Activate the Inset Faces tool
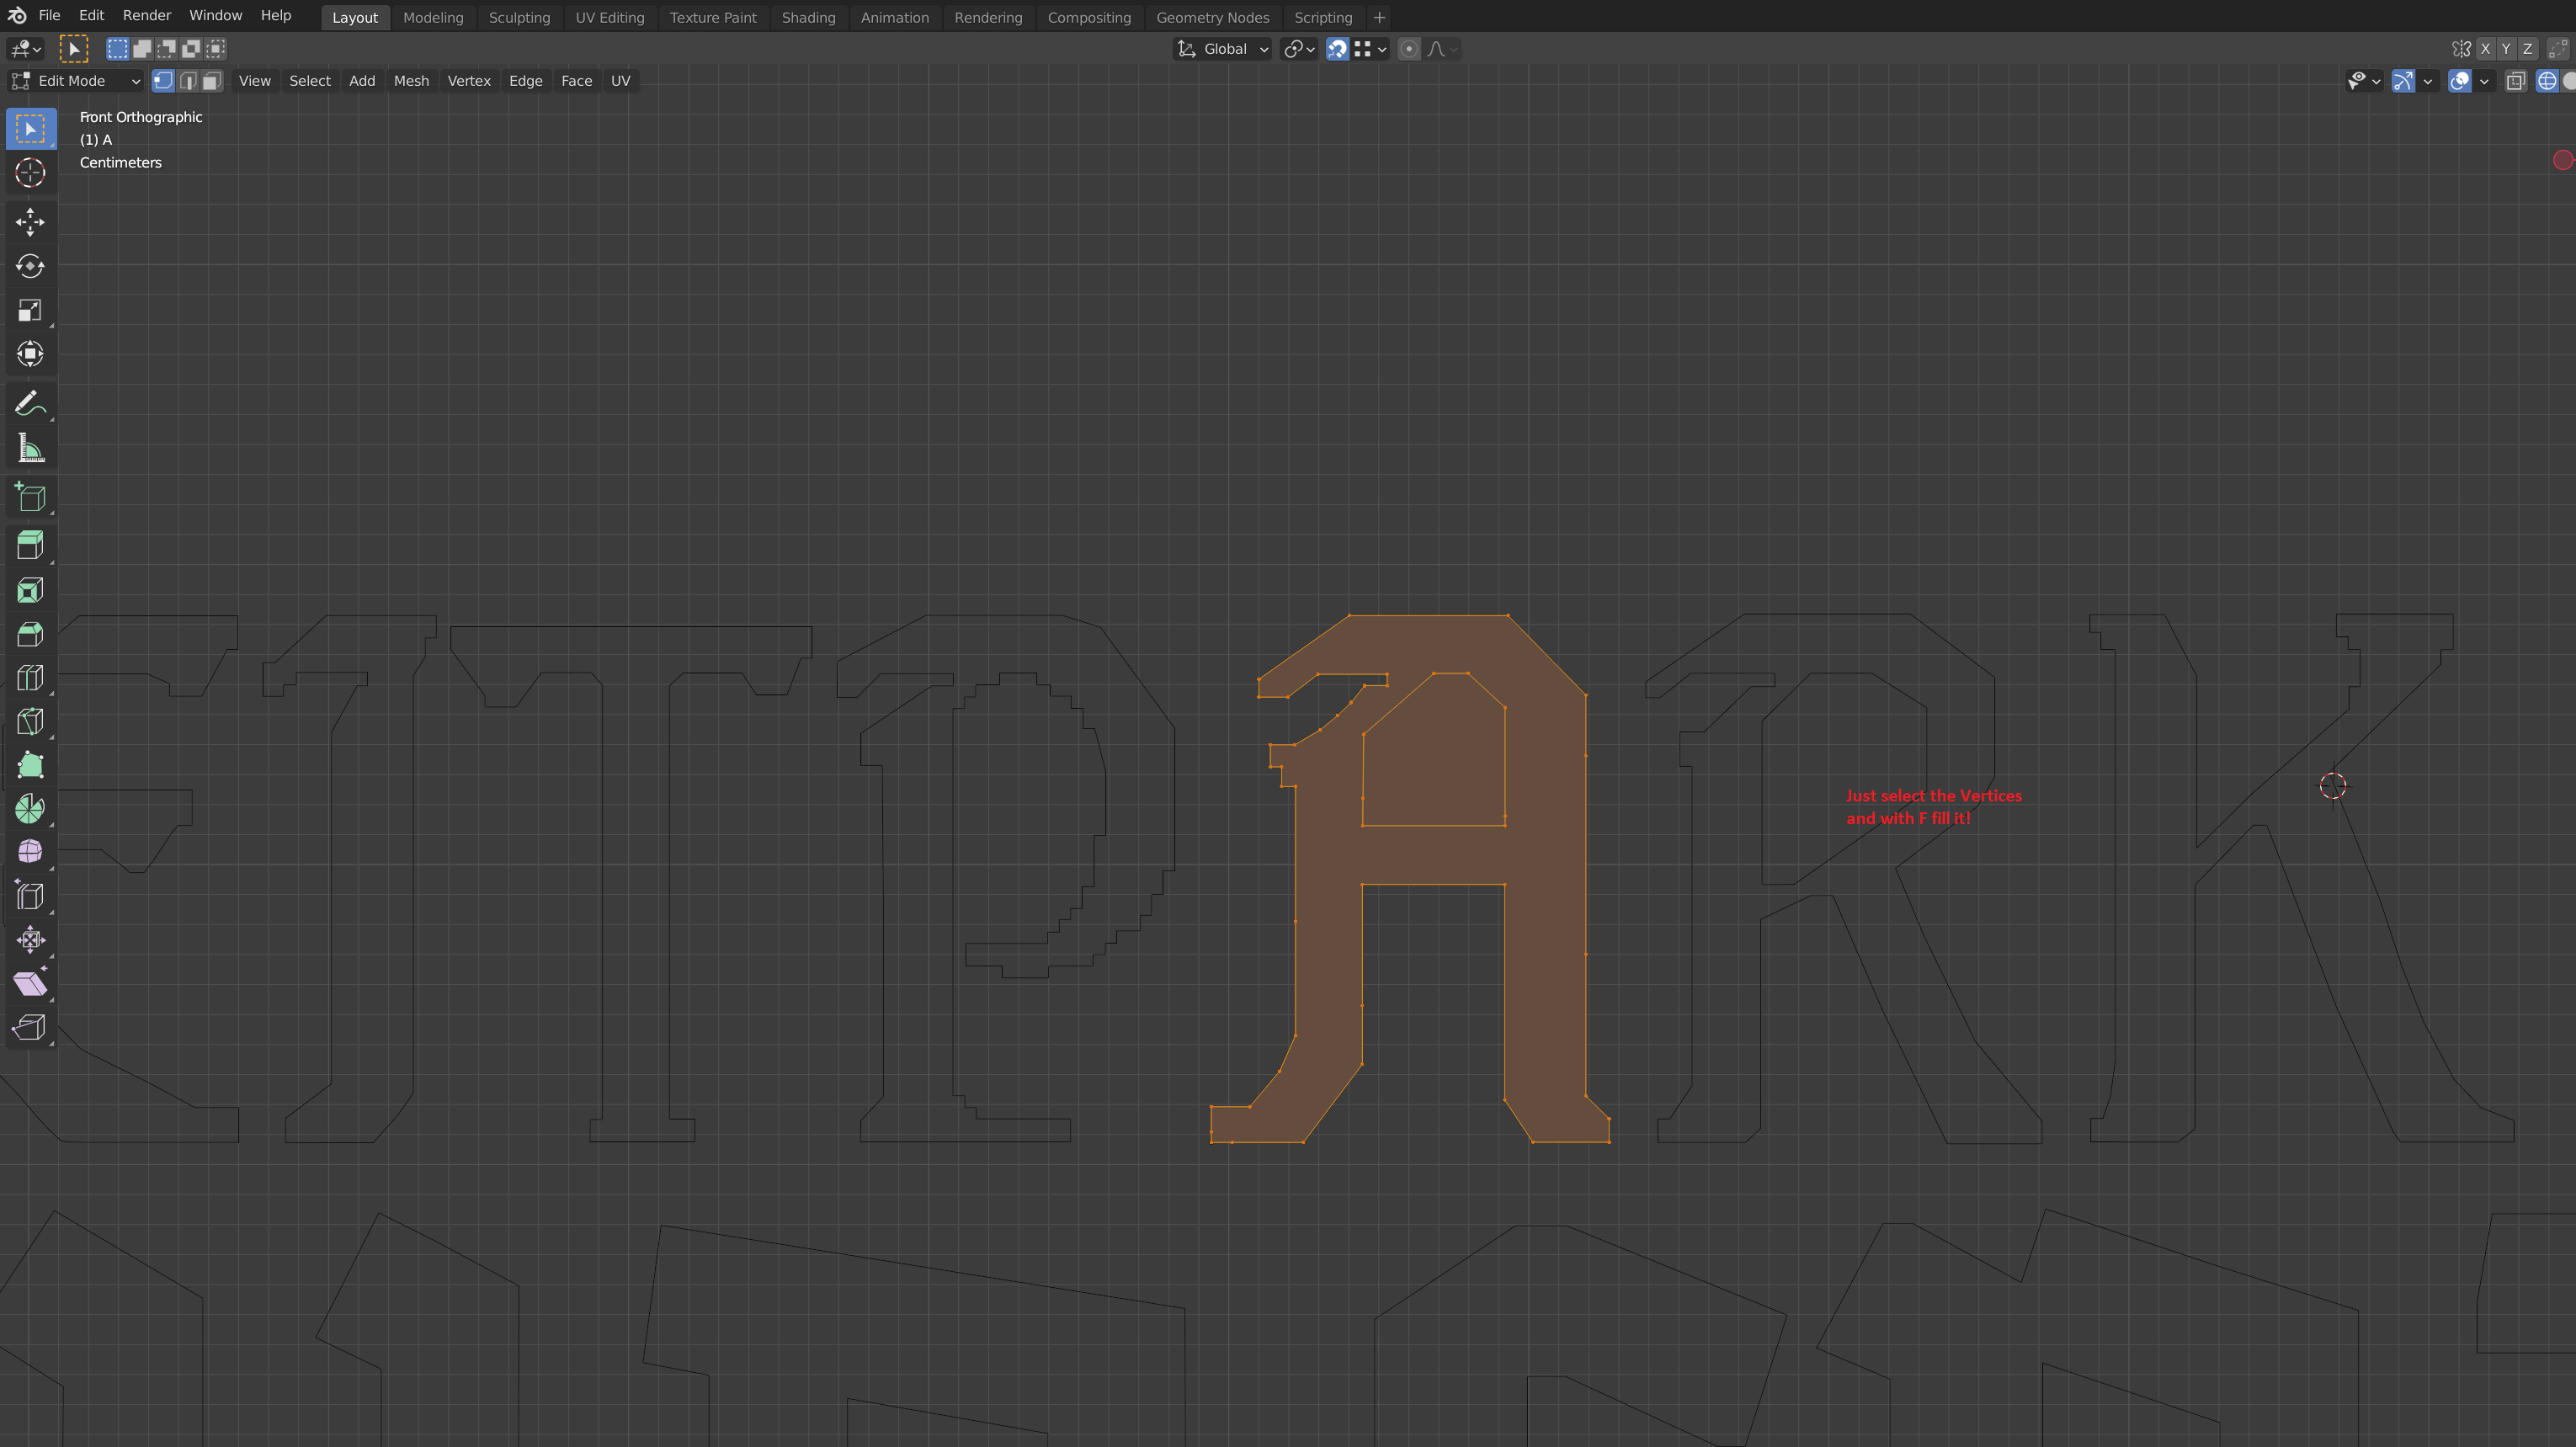The width and height of the screenshot is (2576, 1447). coord(30,590)
